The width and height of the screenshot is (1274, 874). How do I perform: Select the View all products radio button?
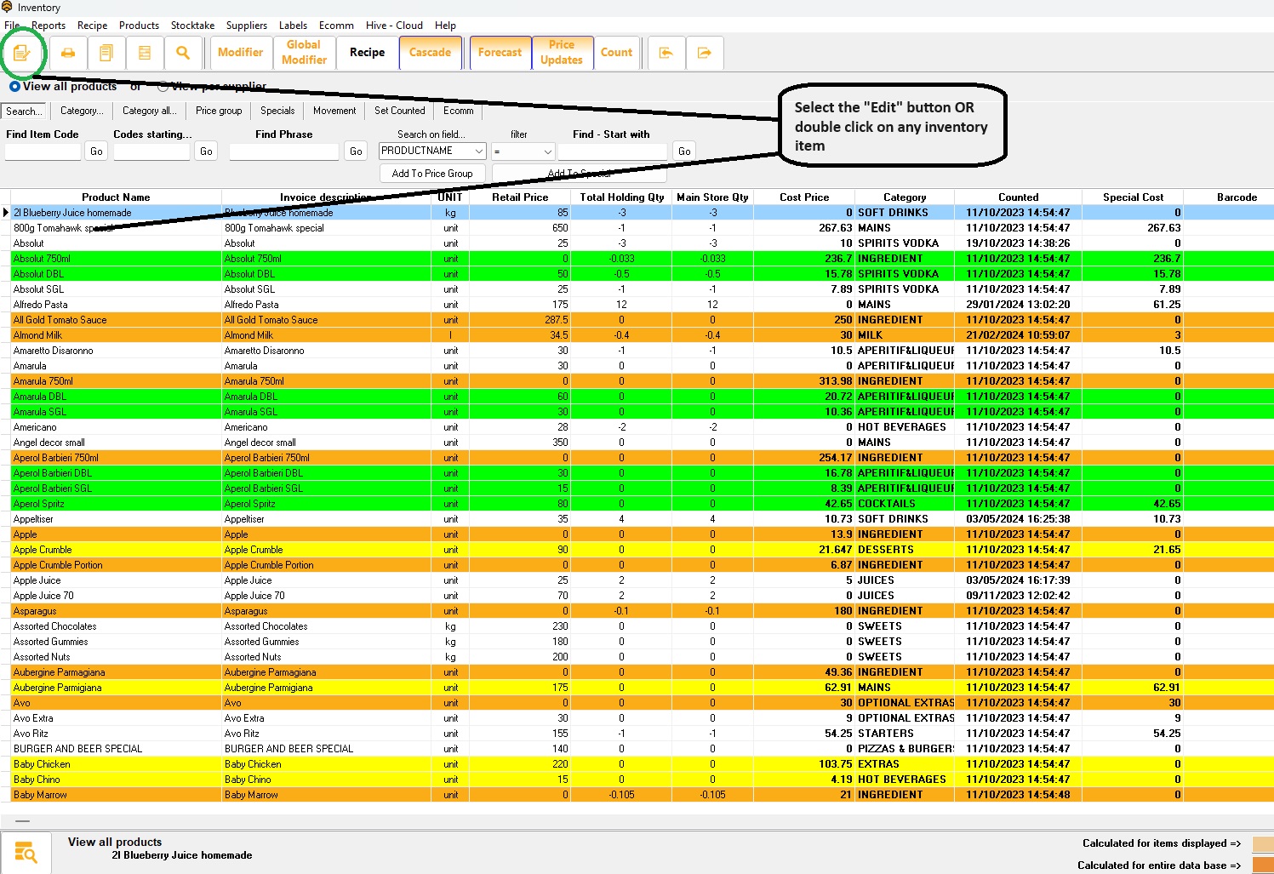(x=14, y=87)
